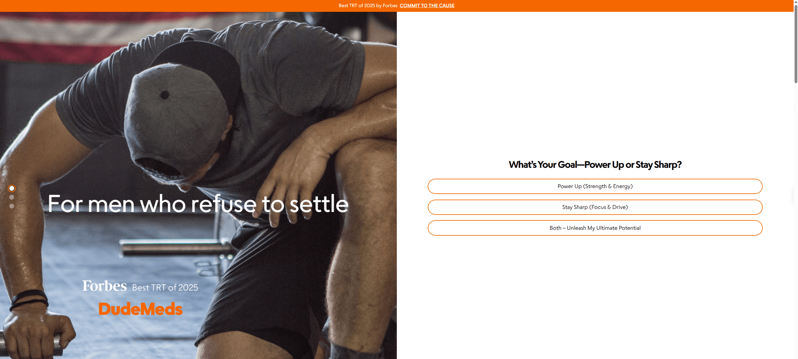
Task: Click the Best TRT of 2025 text beside Forbes
Action: tap(165, 287)
